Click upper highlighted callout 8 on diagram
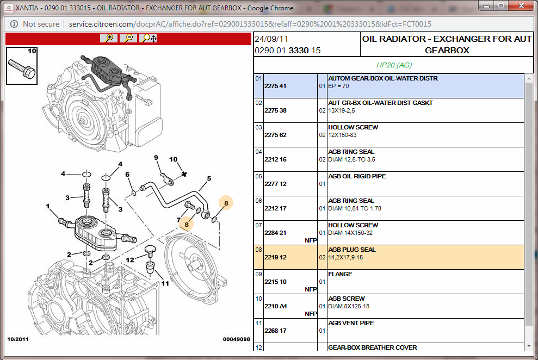This screenshot has height=360, width=538. click(226, 203)
